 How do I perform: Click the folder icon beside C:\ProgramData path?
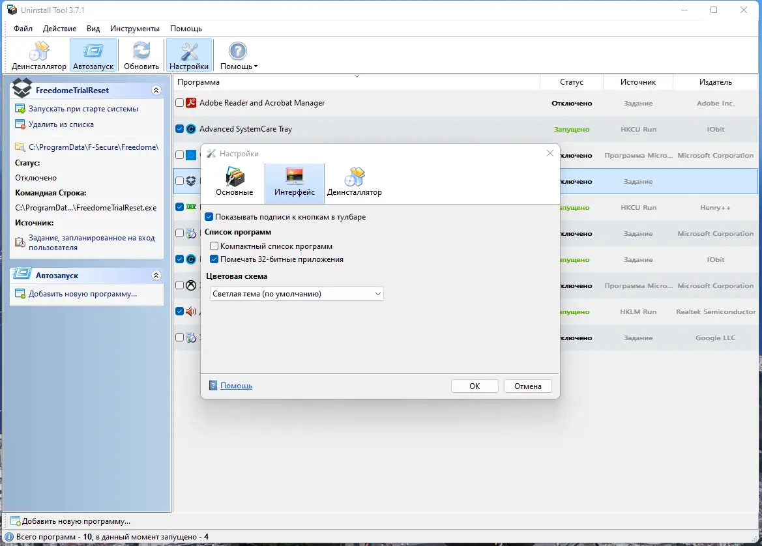click(x=20, y=147)
